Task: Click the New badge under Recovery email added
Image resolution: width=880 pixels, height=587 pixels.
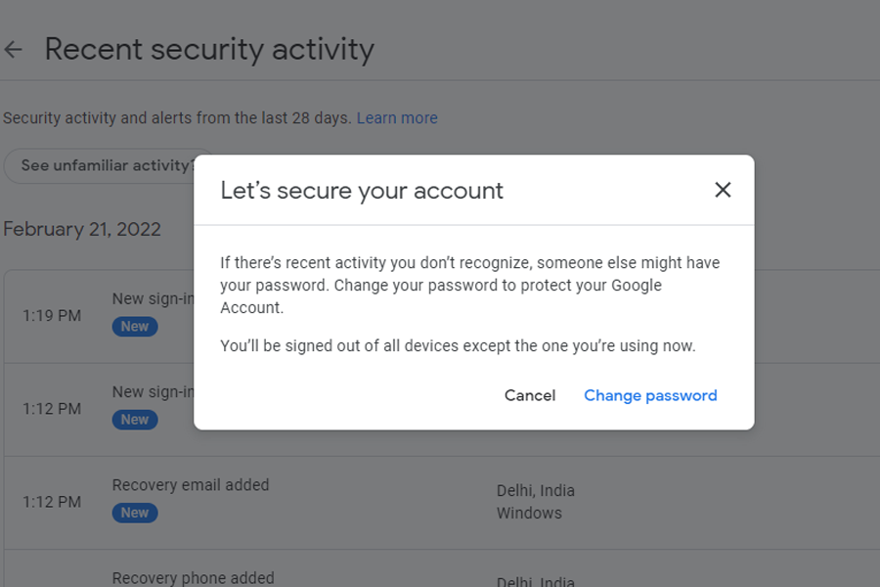Action: click(x=135, y=513)
